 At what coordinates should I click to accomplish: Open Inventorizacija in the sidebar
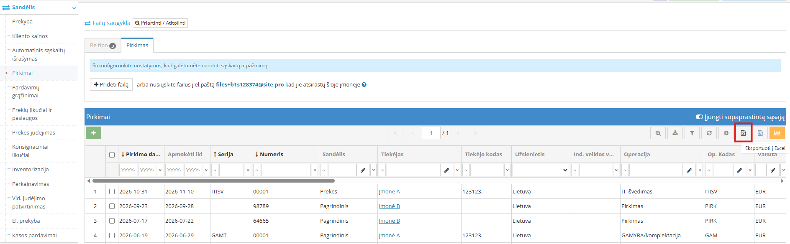click(x=31, y=170)
